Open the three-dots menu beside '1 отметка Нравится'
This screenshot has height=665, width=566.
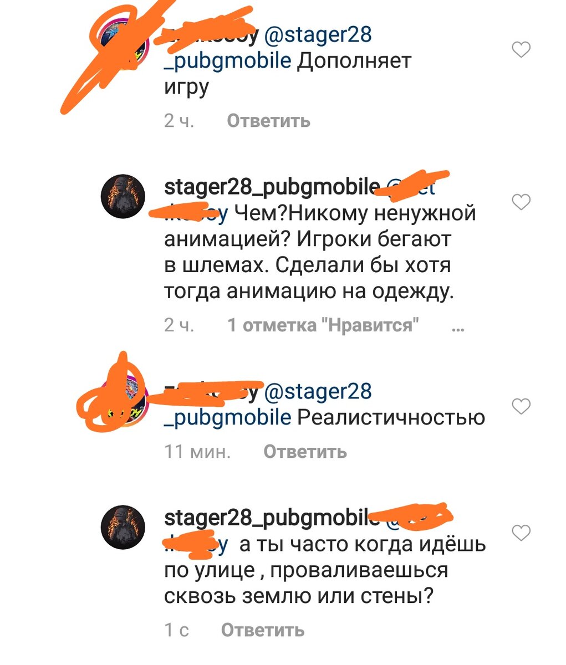(x=458, y=328)
